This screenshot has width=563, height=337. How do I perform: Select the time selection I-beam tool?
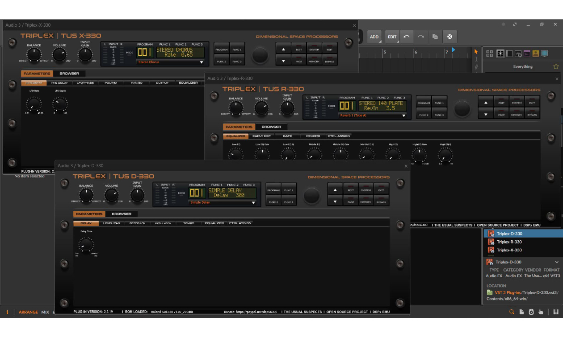476,59
